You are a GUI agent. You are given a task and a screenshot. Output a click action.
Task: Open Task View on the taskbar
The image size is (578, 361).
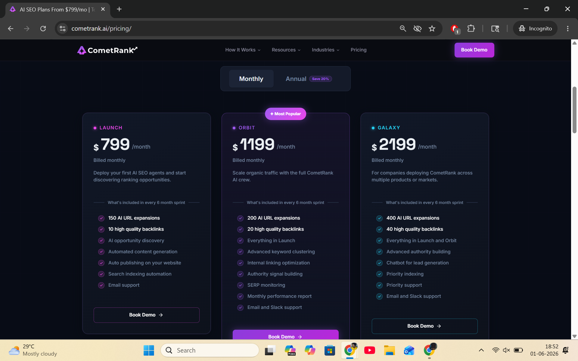[270, 350]
